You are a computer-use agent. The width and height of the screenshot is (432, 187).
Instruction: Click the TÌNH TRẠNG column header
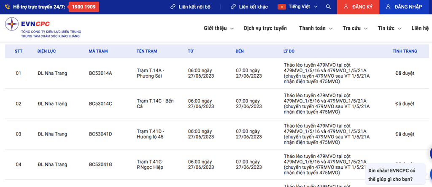(404, 51)
